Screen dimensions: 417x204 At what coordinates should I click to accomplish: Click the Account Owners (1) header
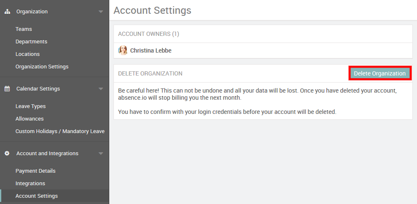pos(149,34)
